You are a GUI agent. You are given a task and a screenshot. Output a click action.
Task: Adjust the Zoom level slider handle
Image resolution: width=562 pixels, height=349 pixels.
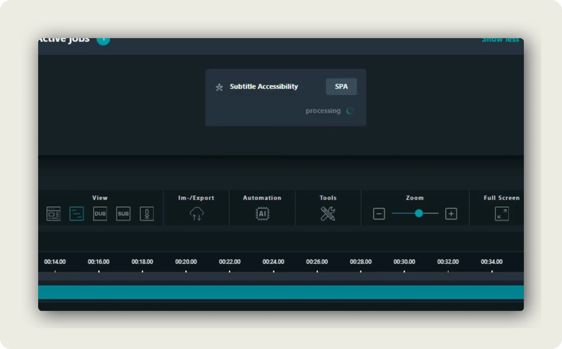(419, 214)
